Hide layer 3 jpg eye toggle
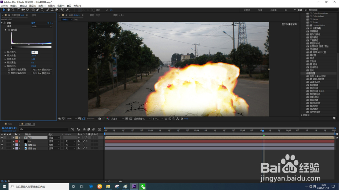Screen dimensions: 339x190 tap(2, 145)
